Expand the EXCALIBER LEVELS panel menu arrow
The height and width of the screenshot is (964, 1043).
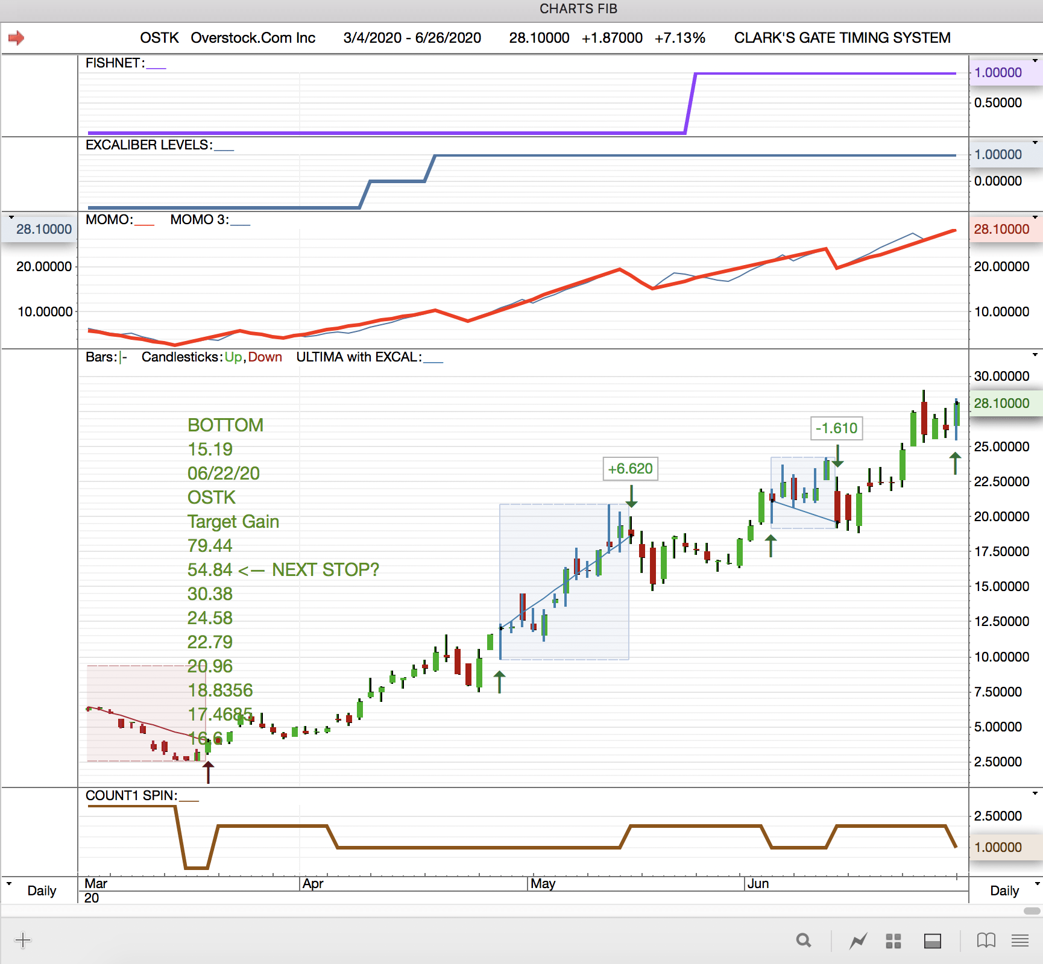(x=1035, y=142)
